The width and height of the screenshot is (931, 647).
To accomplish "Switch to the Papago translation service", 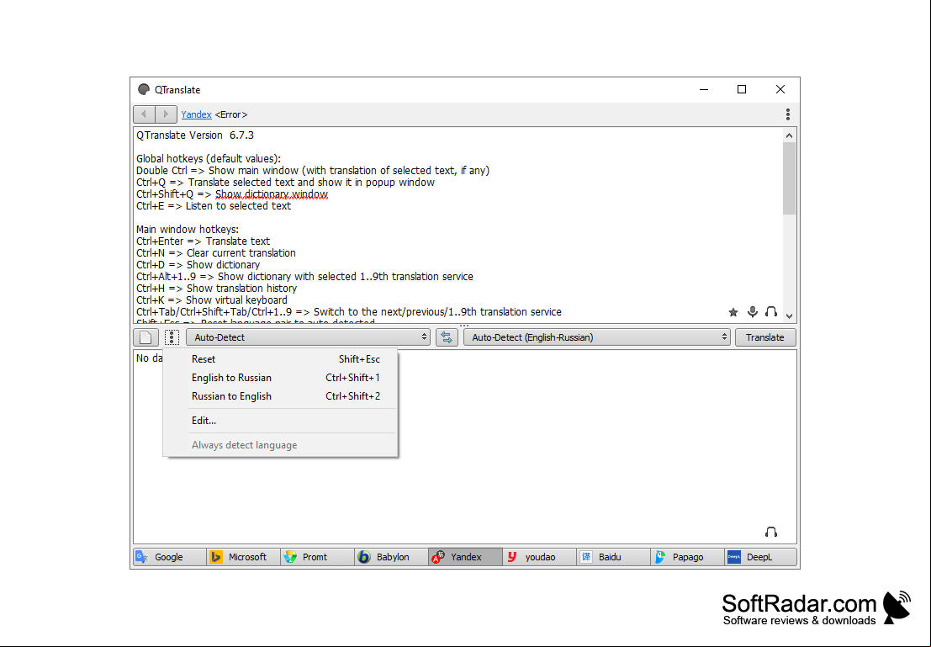I will [687, 557].
